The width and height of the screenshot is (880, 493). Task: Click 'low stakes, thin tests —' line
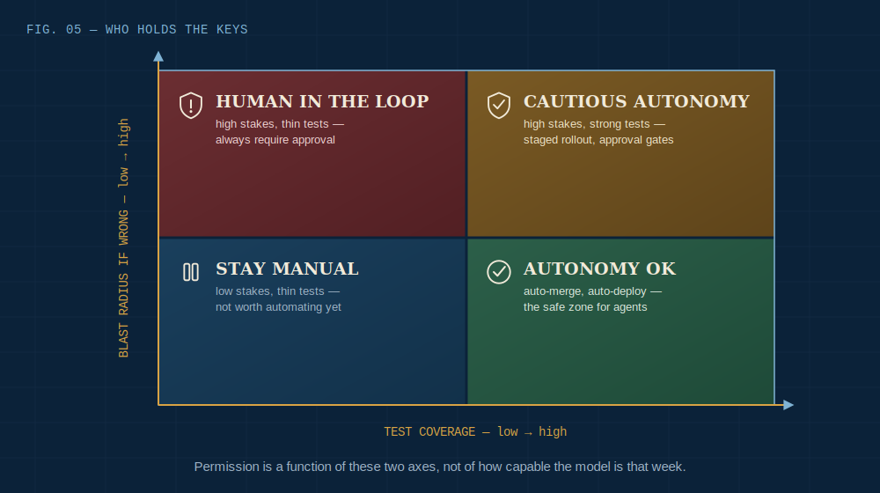pos(278,291)
